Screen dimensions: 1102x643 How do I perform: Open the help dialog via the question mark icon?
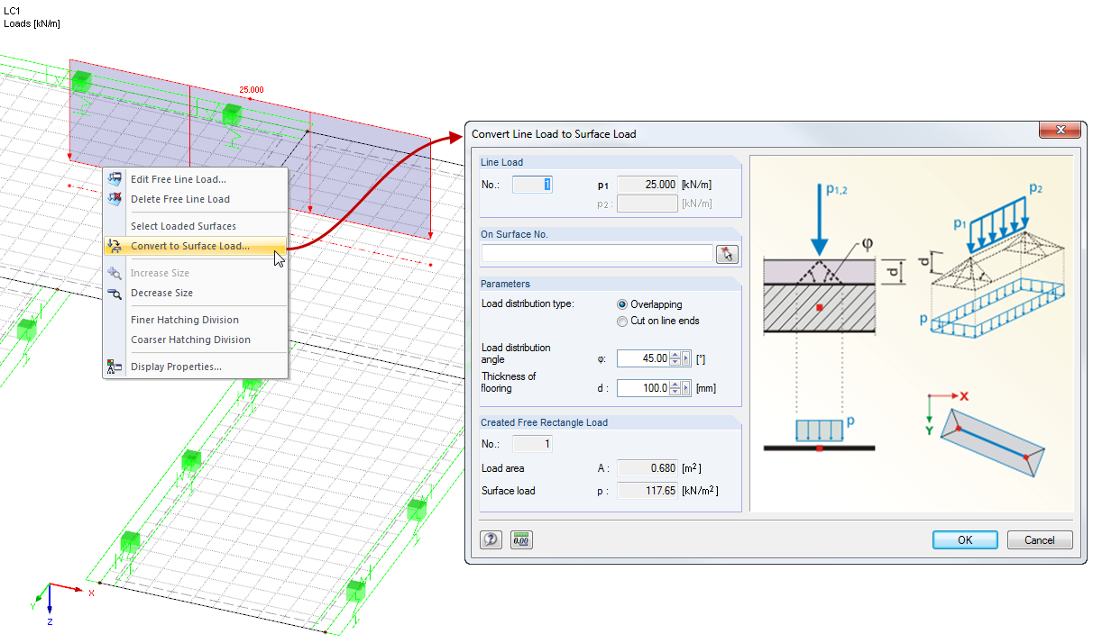tap(490, 539)
